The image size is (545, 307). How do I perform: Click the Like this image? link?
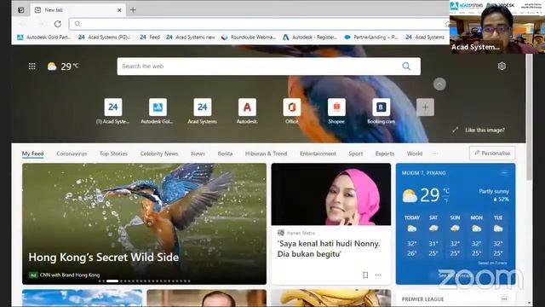(x=485, y=130)
